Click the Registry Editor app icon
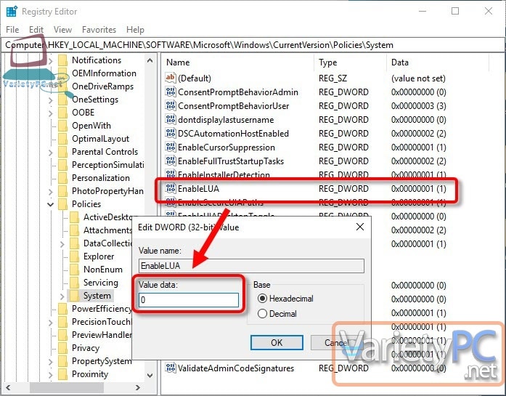The height and width of the screenshot is (396, 506). (x=12, y=12)
